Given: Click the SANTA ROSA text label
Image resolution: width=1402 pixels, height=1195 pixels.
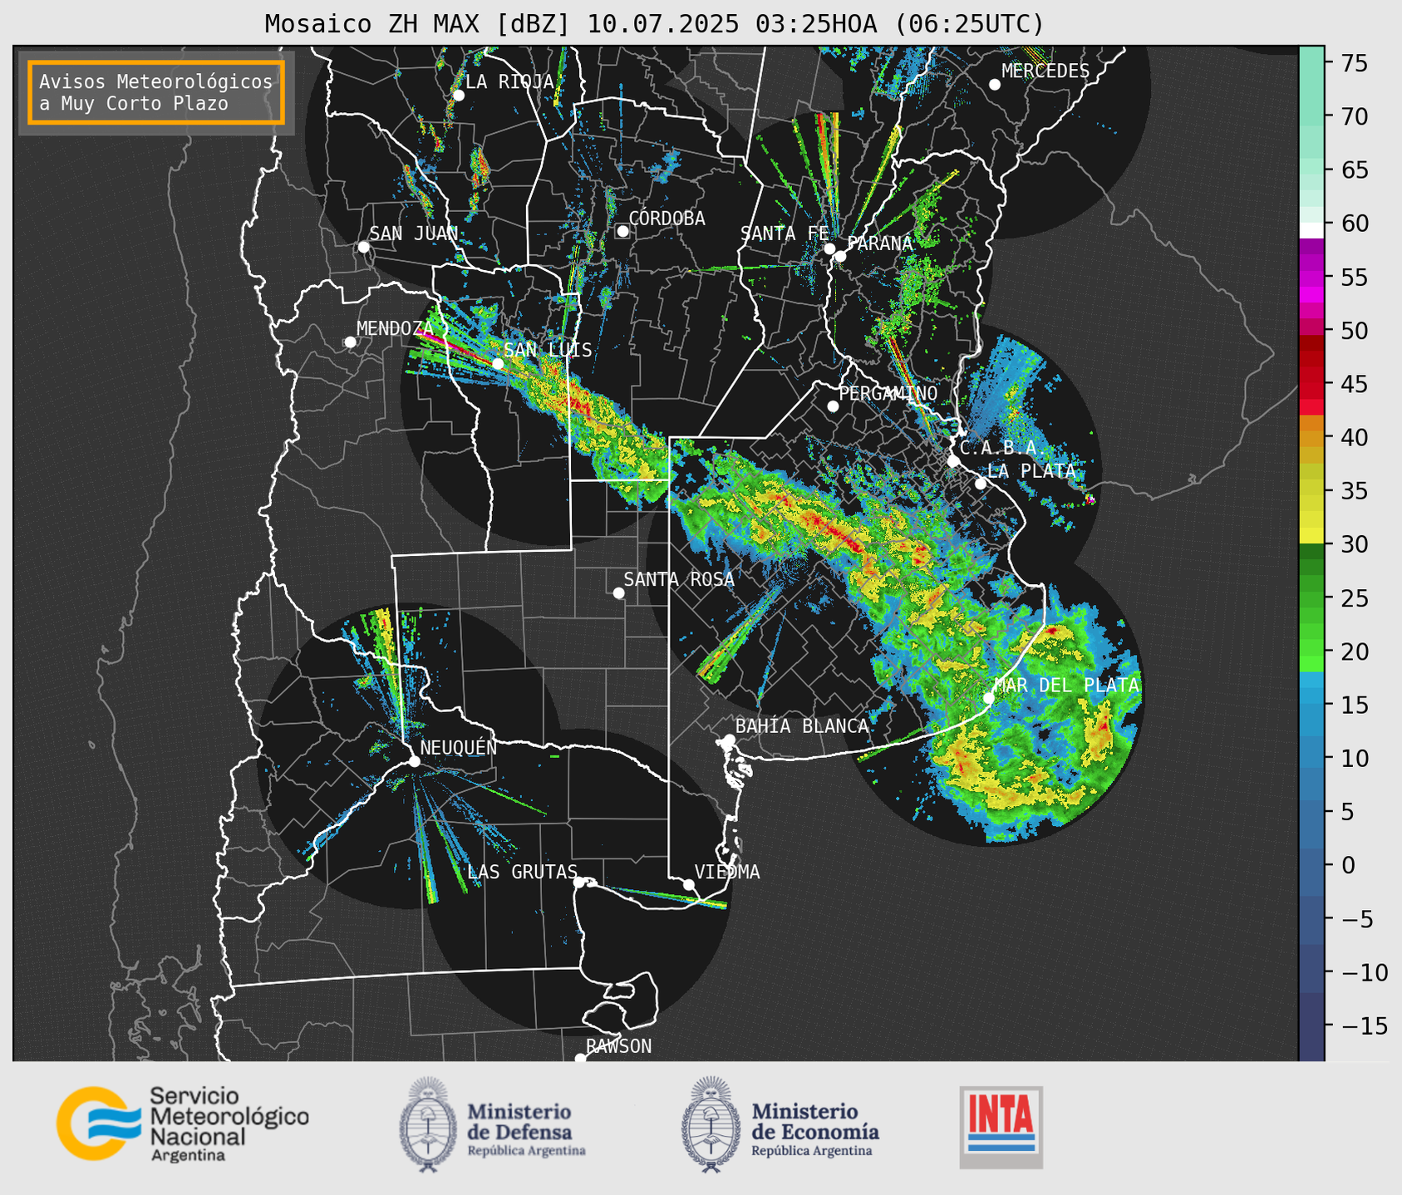Looking at the screenshot, I should [679, 579].
